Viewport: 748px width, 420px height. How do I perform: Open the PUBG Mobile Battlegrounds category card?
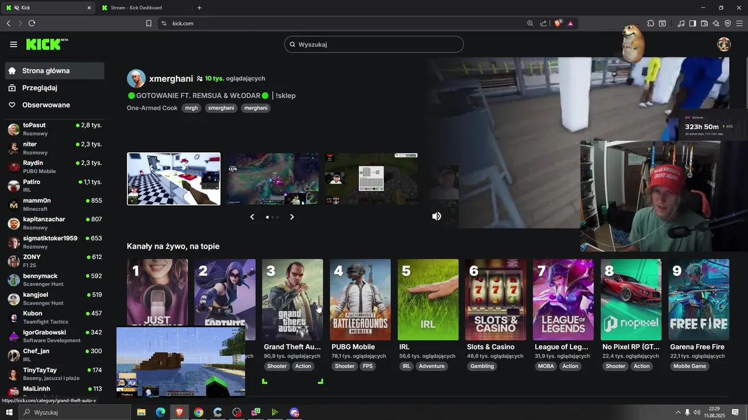point(361,299)
